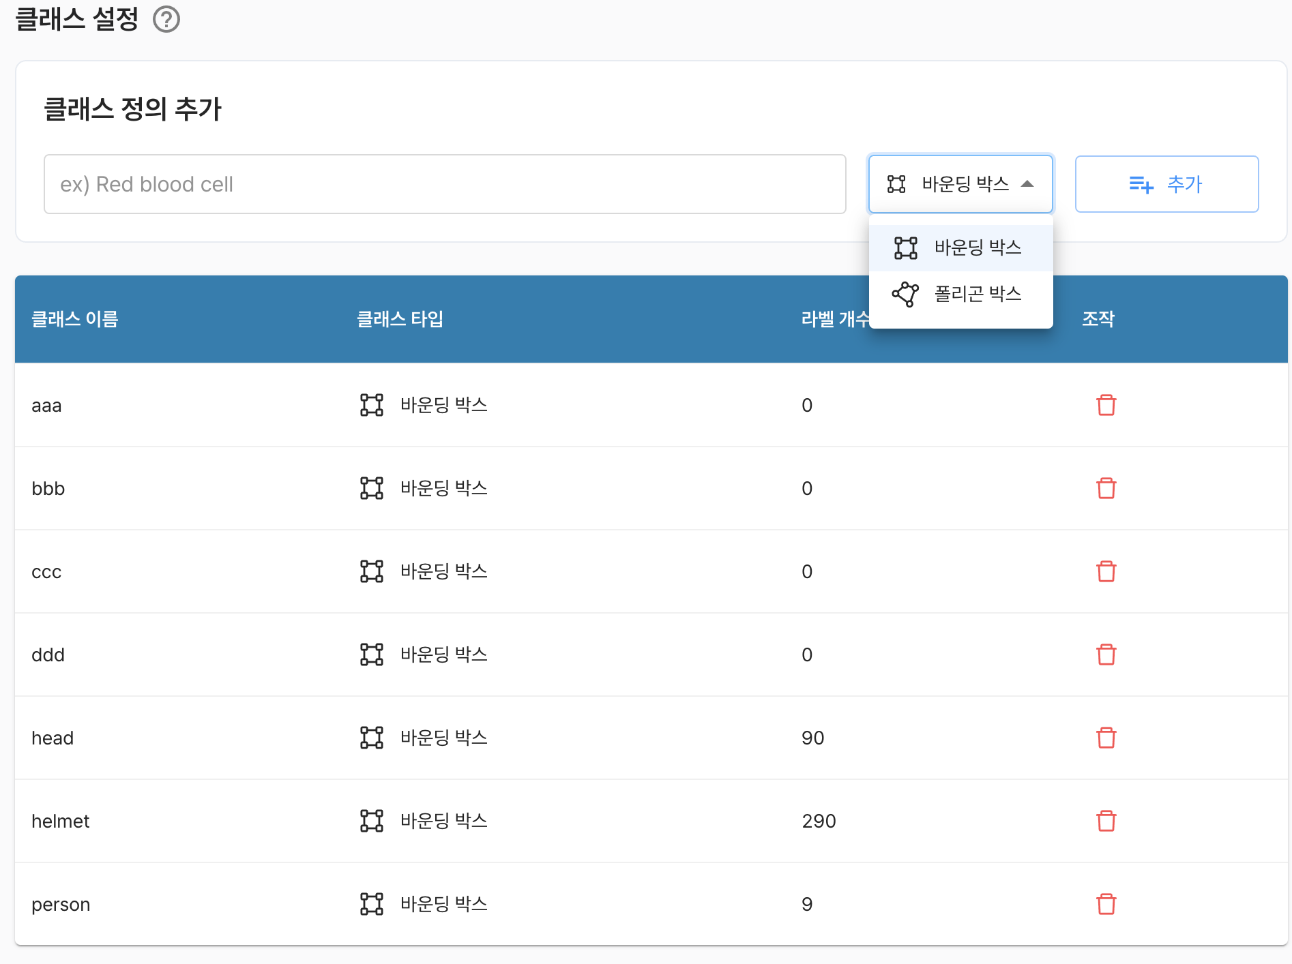
Task: Click the class name input field
Action: (445, 184)
